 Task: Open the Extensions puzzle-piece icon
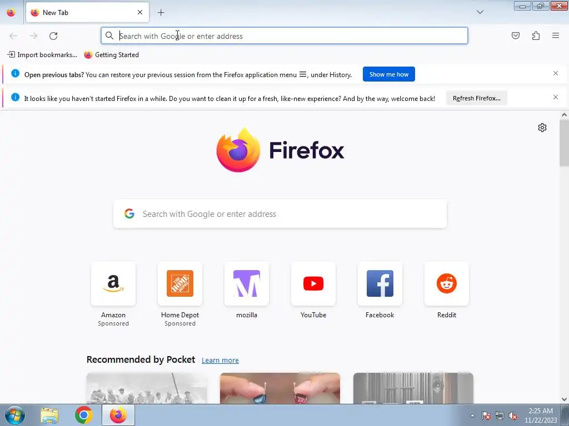[536, 35]
